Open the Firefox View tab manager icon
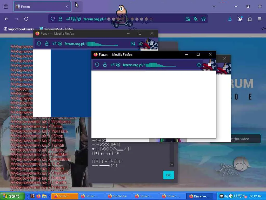266x200 pixels. click(x=6, y=7)
